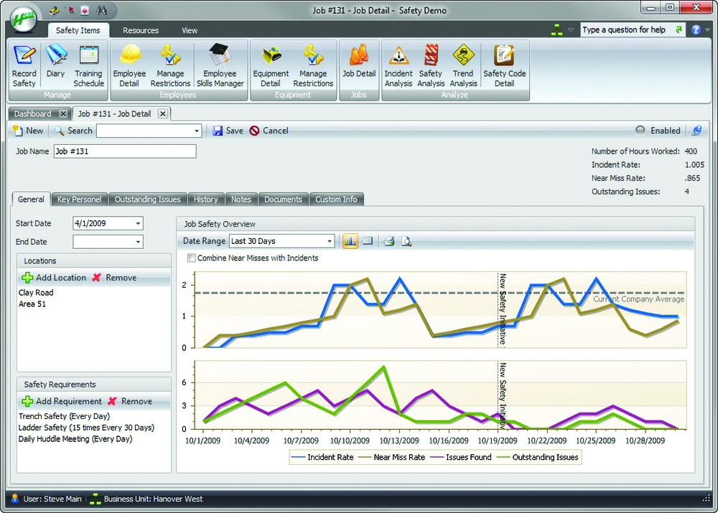Open the Trend Analysis icon

[x=463, y=65]
